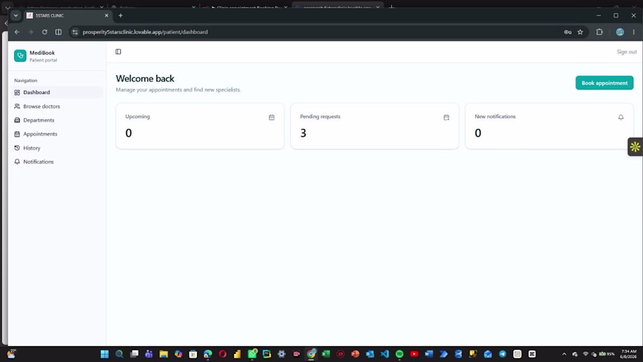Image resolution: width=643 pixels, height=362 pixels.
Task: Open the Windows Start menu
Action: pyautogui.click(x=105, y=354)
